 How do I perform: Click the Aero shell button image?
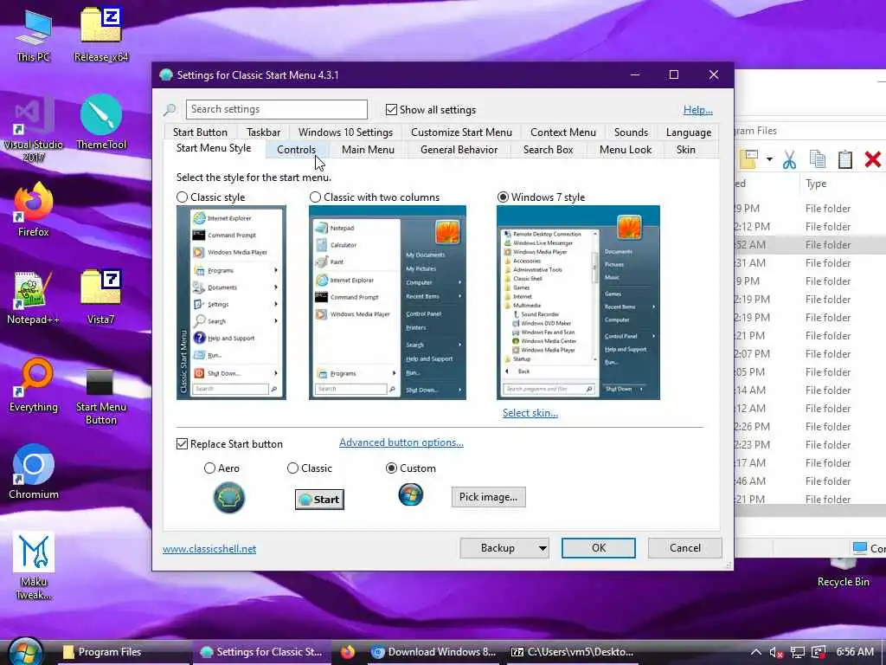(228, 498)
